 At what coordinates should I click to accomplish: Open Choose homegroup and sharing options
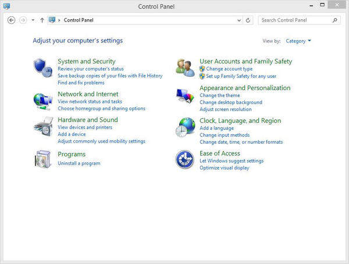(x=101, y=108)
